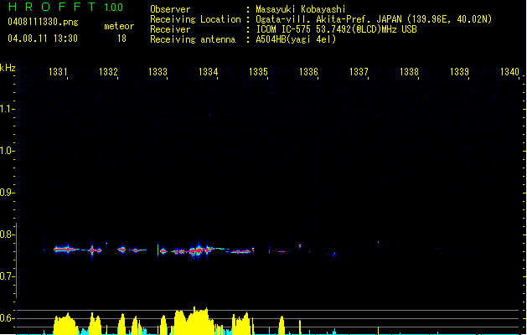Click the observer name Masayuki Kobayashi
The image size is (527, 335).
(301, 9)
